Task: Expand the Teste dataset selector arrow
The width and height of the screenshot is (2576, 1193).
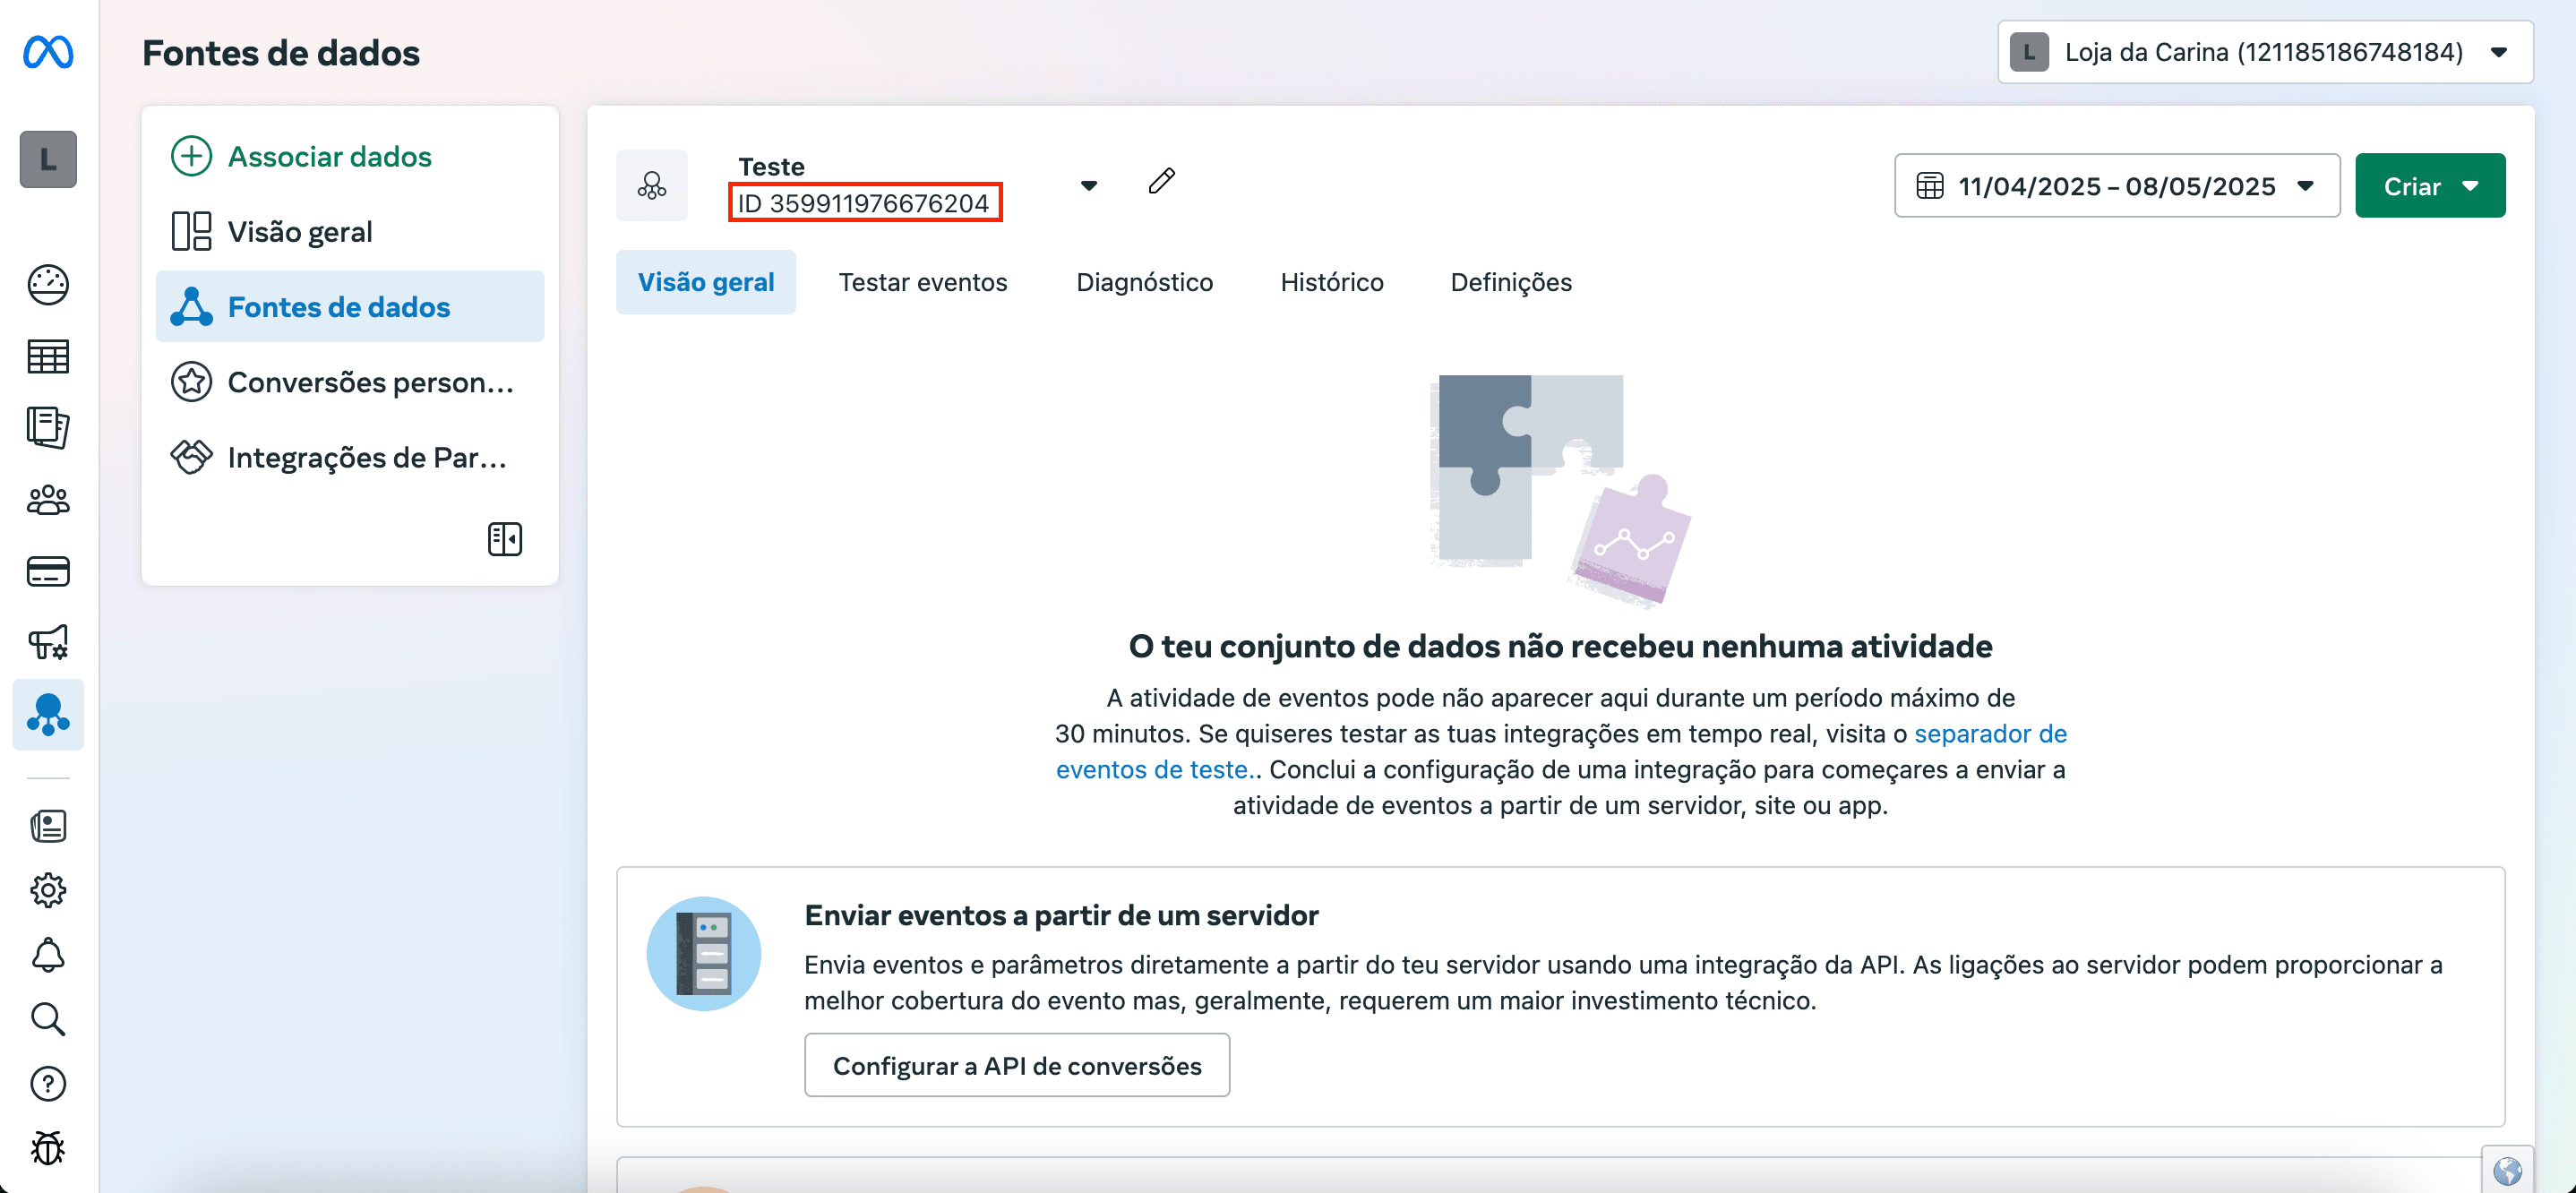Action: click(x=1089, y=186)
